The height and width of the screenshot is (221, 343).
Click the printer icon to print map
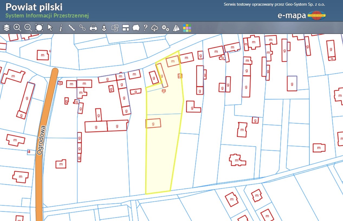[x=93, y=28]
